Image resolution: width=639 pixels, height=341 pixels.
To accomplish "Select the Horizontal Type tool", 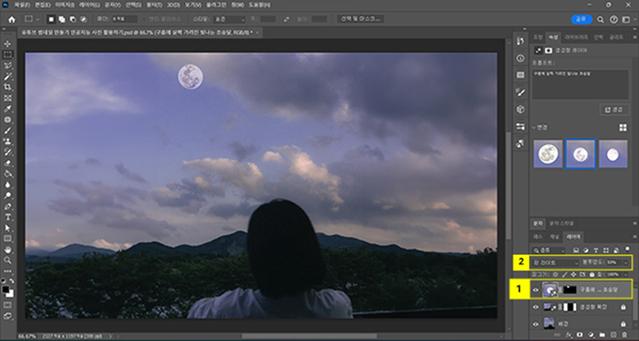I will point(8,217).
